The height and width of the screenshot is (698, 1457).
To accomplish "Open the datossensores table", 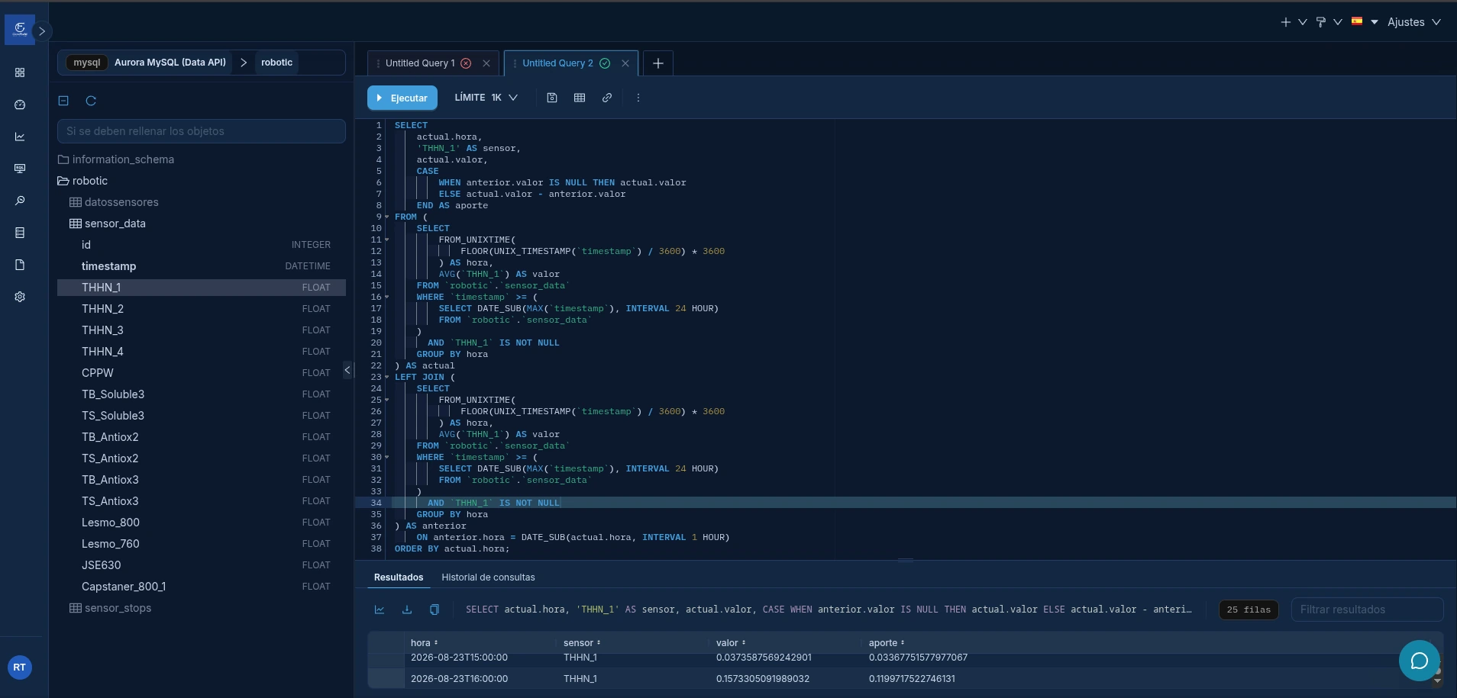I will pyautogui.click(x=115, y=202).
